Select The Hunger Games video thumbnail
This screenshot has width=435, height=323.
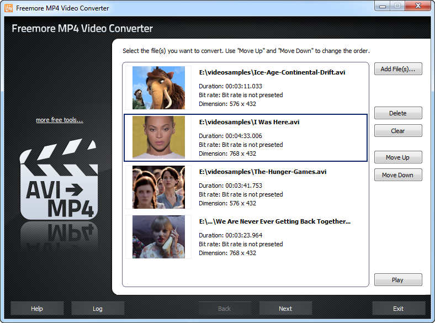[x=158, y=187]
